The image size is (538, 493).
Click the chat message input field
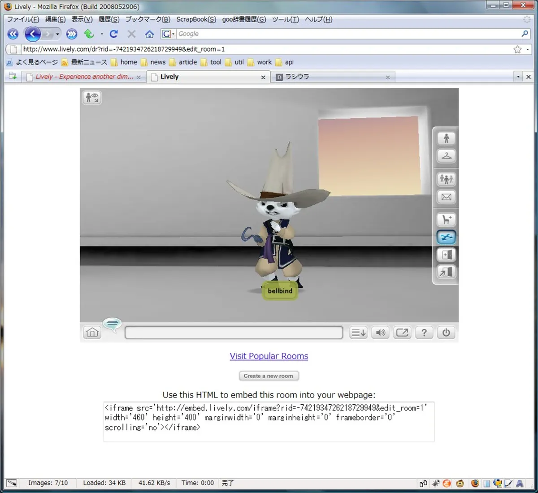(234, 333)
